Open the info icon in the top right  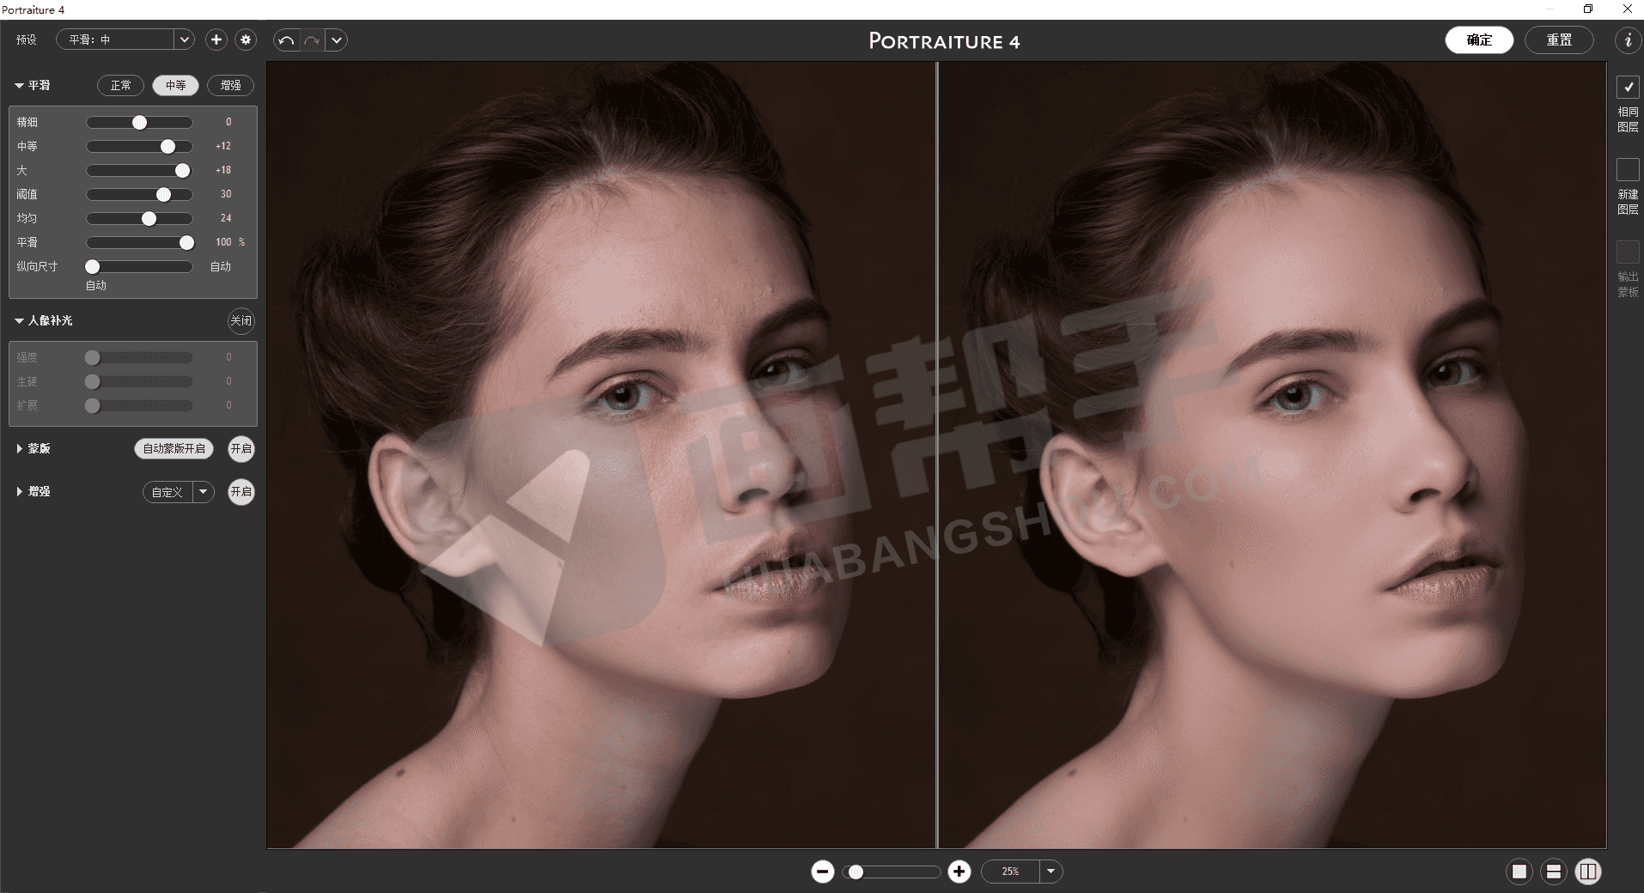(x=1628, y=40)
